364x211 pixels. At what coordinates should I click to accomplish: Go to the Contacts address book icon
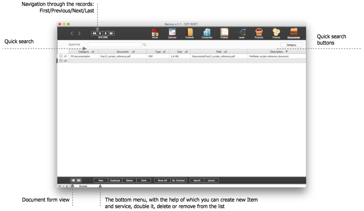click(x=189, y=33)
